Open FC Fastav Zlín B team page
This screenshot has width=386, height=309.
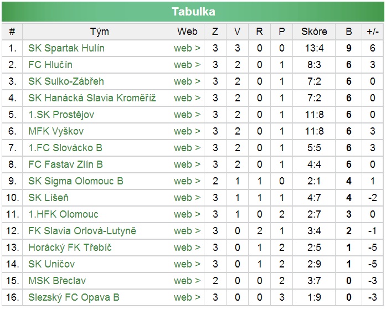click(x=66, y=164)
